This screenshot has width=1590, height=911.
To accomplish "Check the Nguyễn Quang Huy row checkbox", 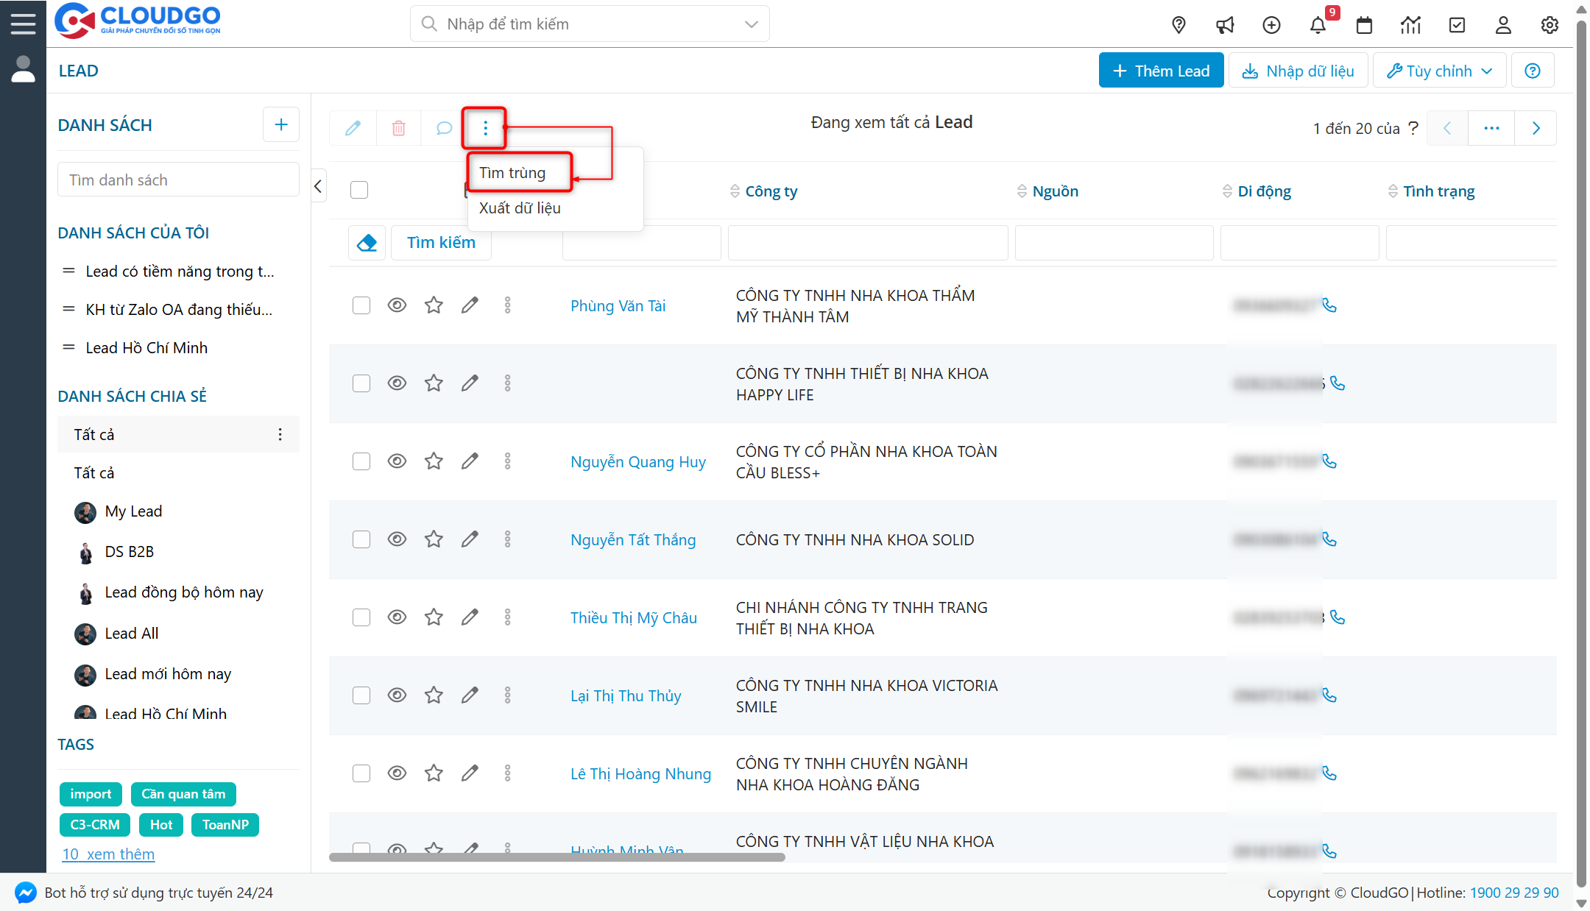I will click(x=361, y=461).
